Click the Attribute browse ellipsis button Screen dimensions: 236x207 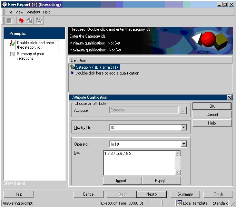point(183,110)
